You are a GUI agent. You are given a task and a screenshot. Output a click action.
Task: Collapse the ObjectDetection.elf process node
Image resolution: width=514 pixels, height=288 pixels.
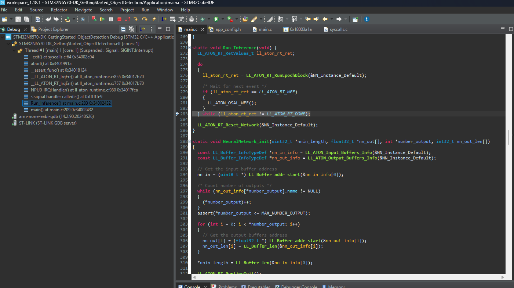(8, 44)
